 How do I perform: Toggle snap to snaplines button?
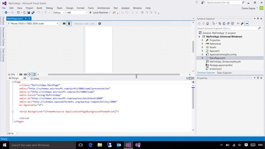[x=30, y=74]
